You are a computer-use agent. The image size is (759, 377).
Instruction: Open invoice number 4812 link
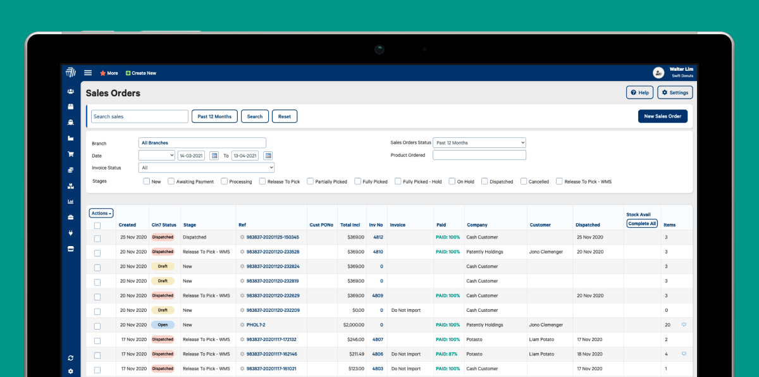[378, 237]
